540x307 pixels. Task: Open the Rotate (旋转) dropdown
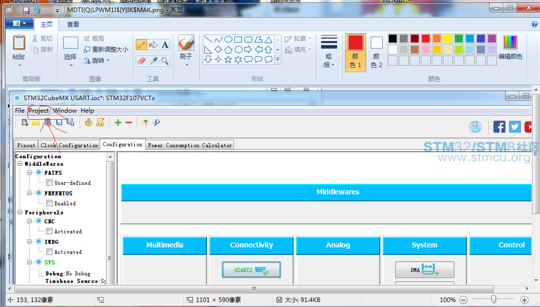[x=97, y=61]
